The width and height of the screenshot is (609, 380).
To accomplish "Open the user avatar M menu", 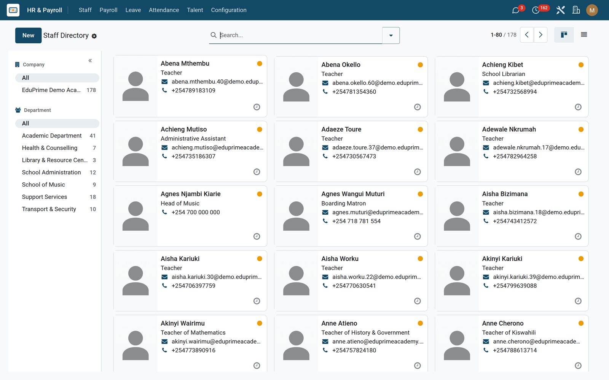I will pos(592,10).
